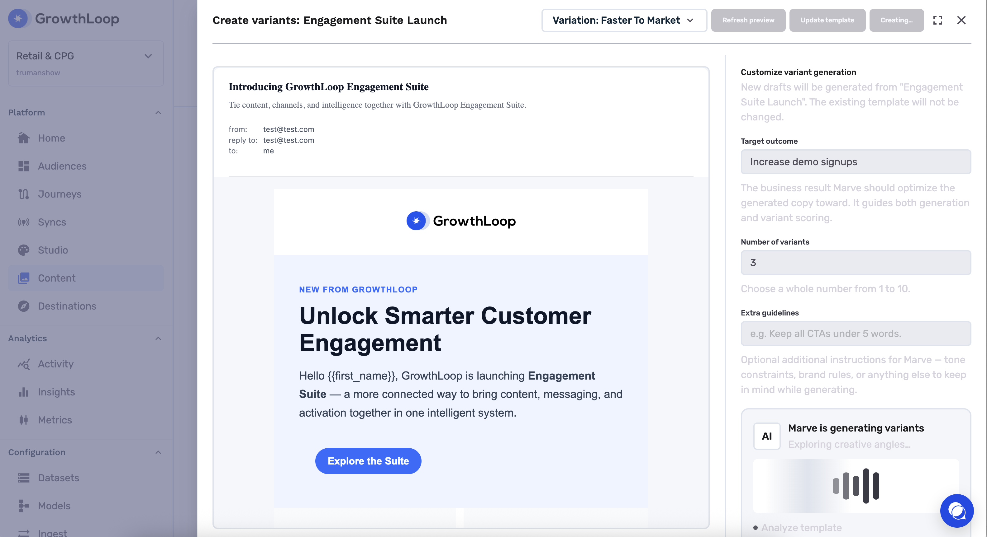
Task: Click the GrowthLoop logo icon in sidebar
Action: [x=18, y=18]
